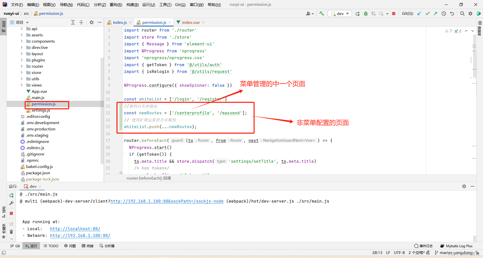Open sockjs-node URL in console
Image resolution: width=483 pixels, height=258 pixels.
click(167, 201)
